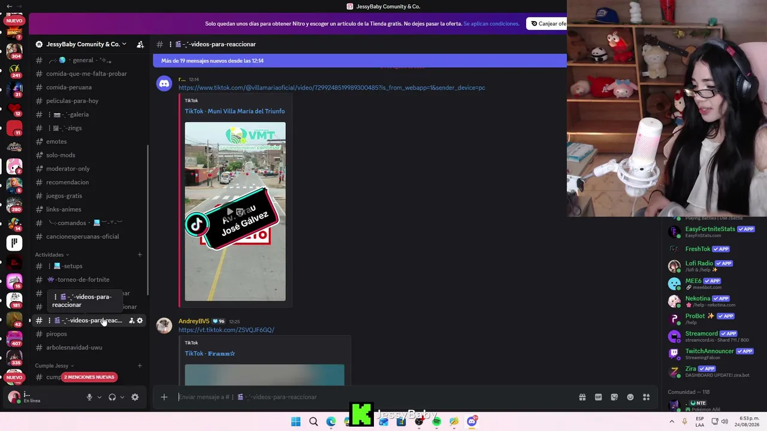This screenshot has height=431, width=767.
Task: Open the Nekotina bot profile
Action: [711, 301]
